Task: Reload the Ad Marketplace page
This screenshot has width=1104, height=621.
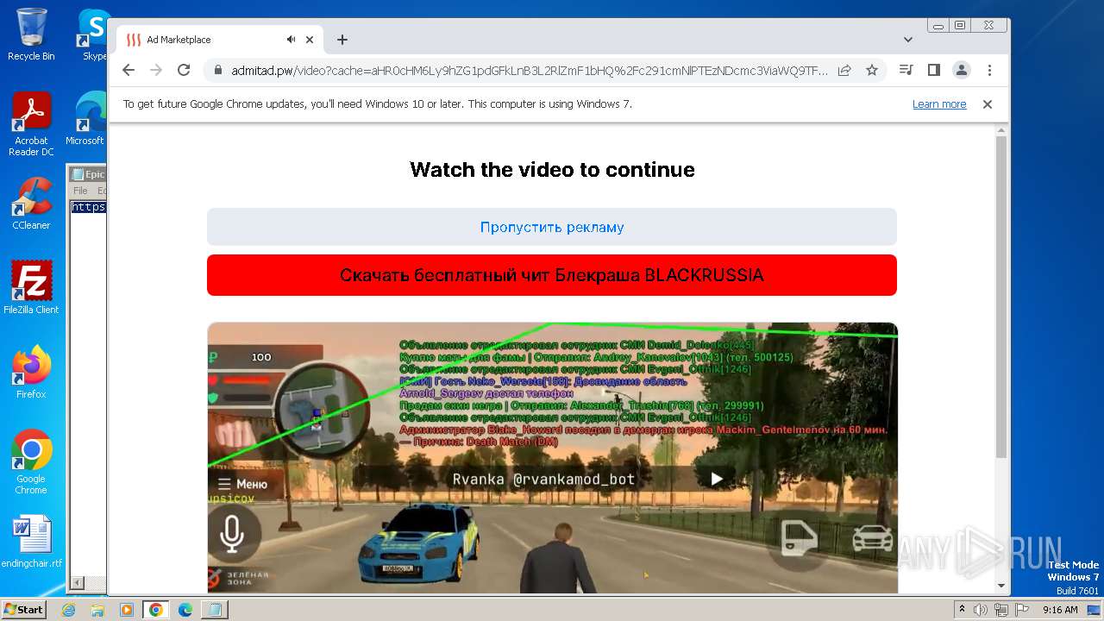Action: tap(184, 70)
